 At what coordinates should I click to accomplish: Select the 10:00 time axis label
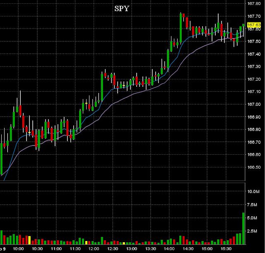coord(18,249)
